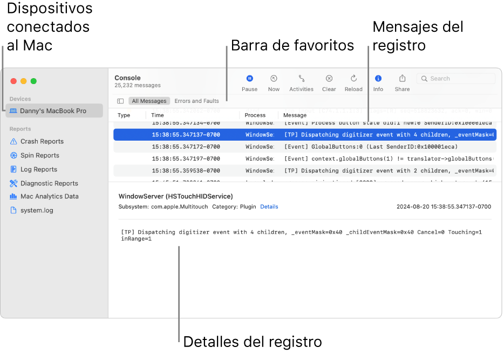Sort by the Process column header
The height and width of the screenshot is (354, 504).
[x=255, y=115]
